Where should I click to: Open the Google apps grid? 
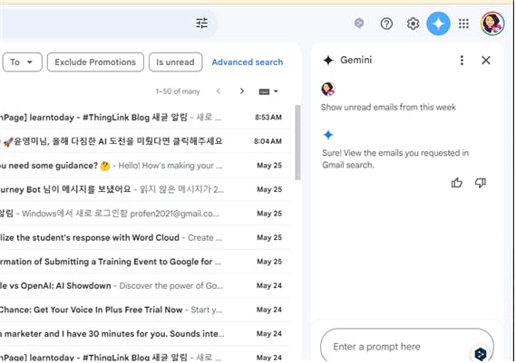pyautogui.click(x=463, y=24)
